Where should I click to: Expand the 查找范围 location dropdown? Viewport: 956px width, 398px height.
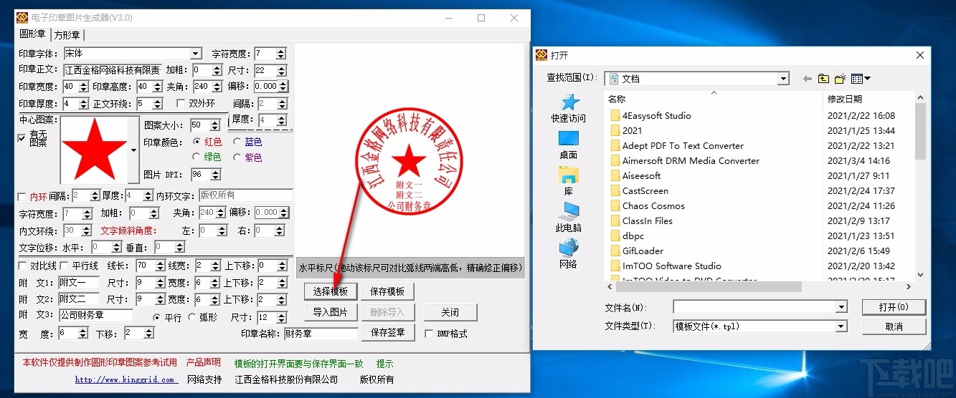(783, 79)
